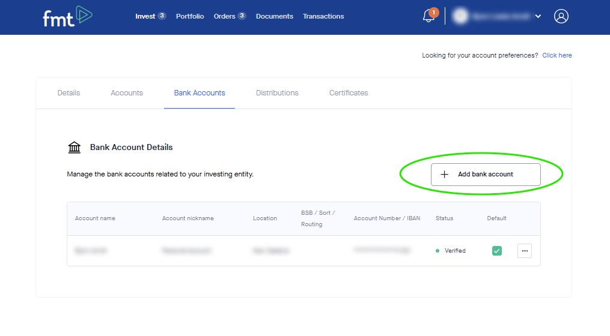This screenshot has width=610, height=336.
Task: Open the Portfolio menu item
Action: pyautogui.click(x=190, y=17)
